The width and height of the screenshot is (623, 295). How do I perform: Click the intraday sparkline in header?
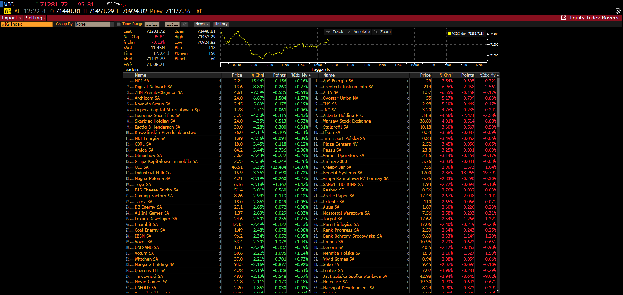click(x=116, y=4)
